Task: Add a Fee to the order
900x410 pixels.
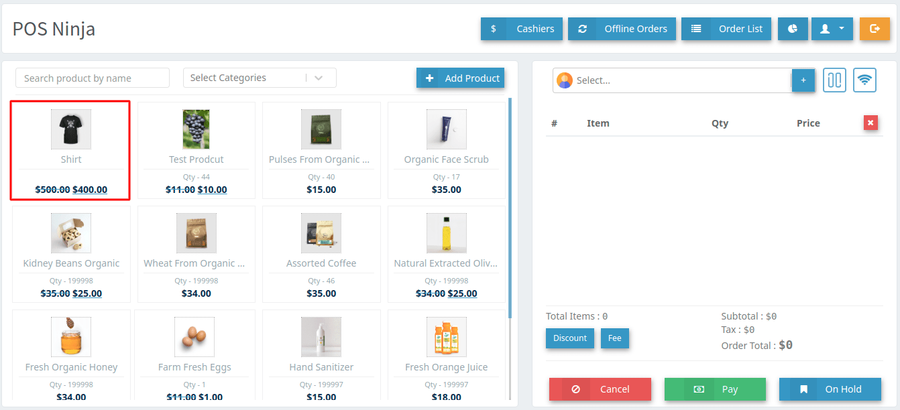Action: coord(614,338)
